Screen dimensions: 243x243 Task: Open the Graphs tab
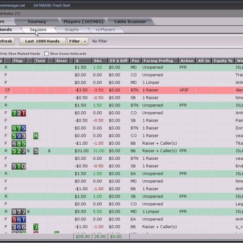click(x=72, y=30)
